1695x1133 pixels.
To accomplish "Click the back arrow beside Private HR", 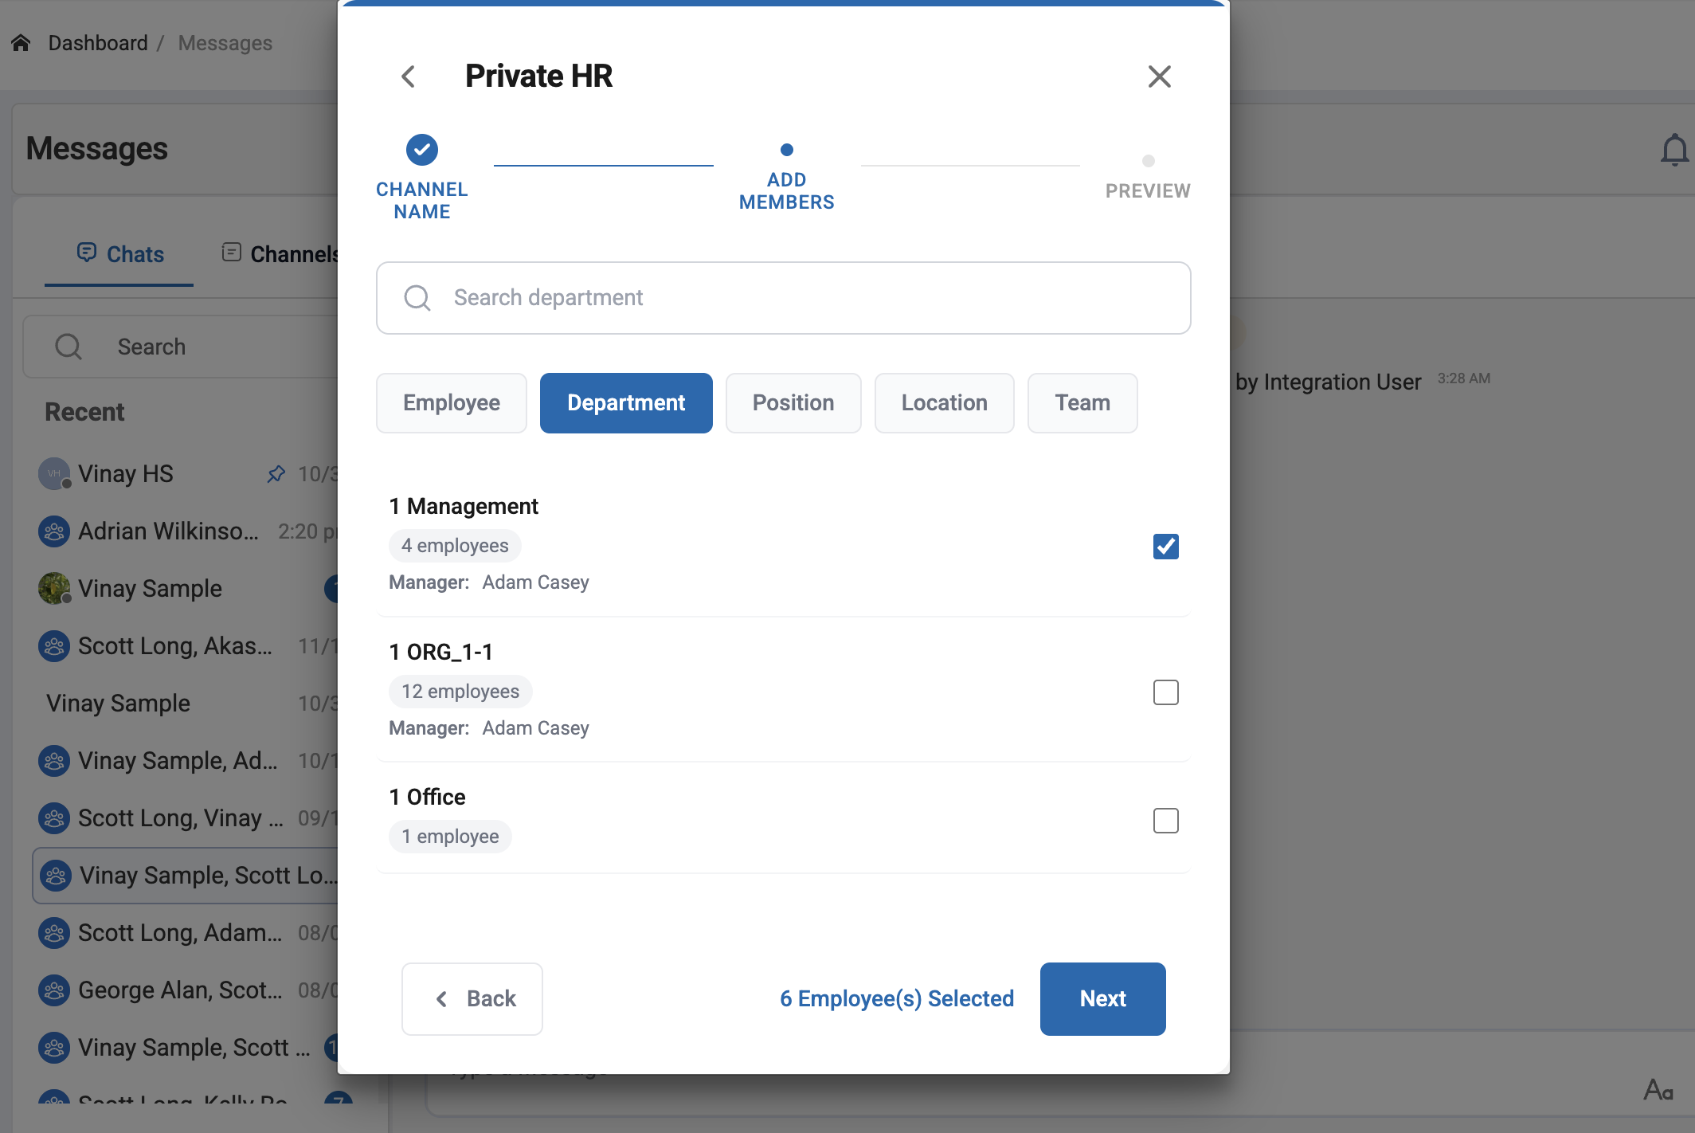I will click(x=409, y=76).
